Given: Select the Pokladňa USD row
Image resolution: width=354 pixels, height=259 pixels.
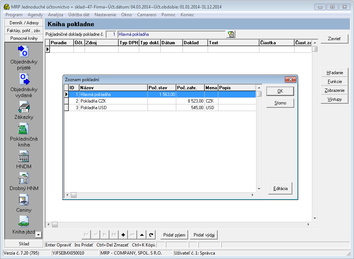Looking at the screenshot, I should [111, 108].
